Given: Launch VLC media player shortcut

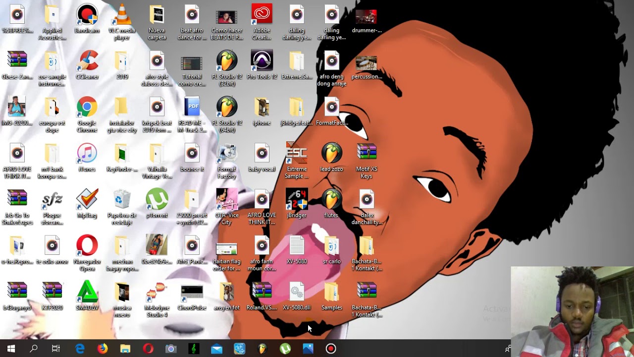Looking at the screenshot, I should coord(122,22).
